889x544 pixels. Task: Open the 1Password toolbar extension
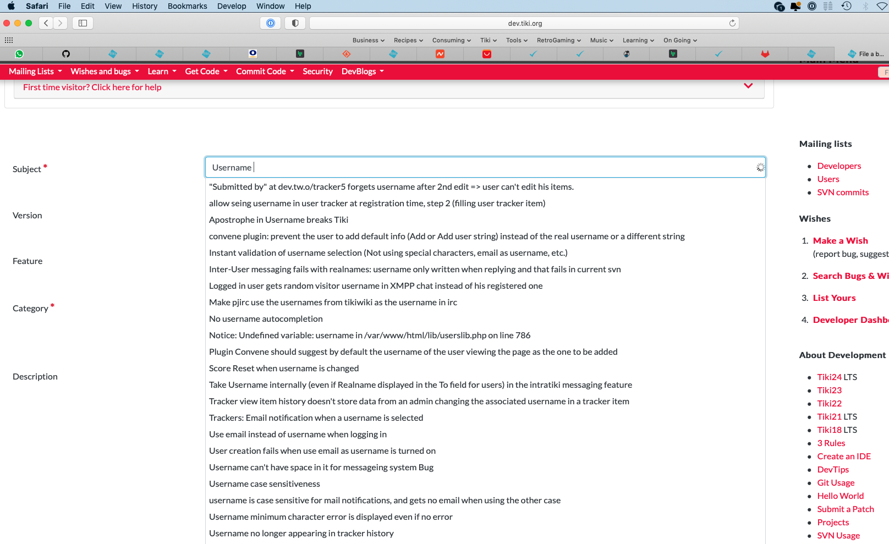271,23
